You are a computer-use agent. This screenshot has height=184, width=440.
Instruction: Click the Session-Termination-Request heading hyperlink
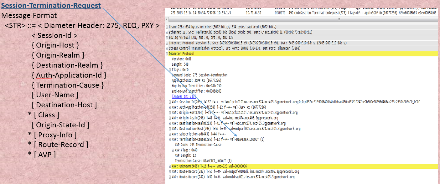click(x=50, y=5)
